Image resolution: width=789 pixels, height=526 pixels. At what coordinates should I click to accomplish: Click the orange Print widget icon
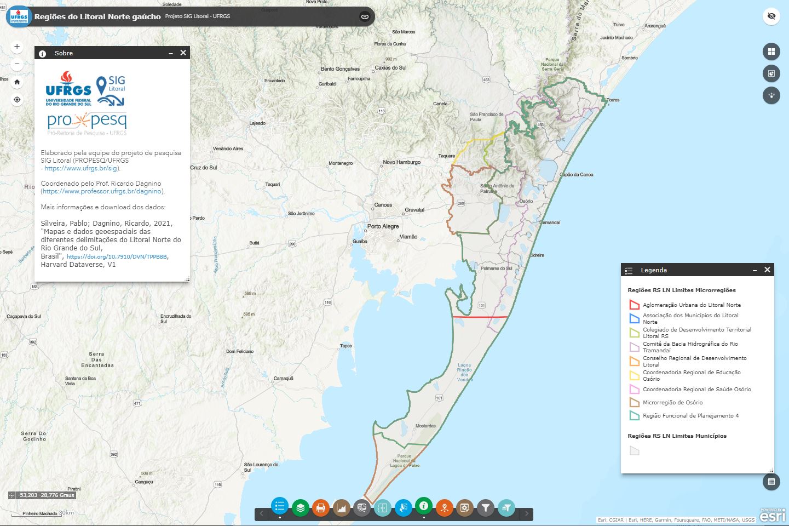coord(321,508)
